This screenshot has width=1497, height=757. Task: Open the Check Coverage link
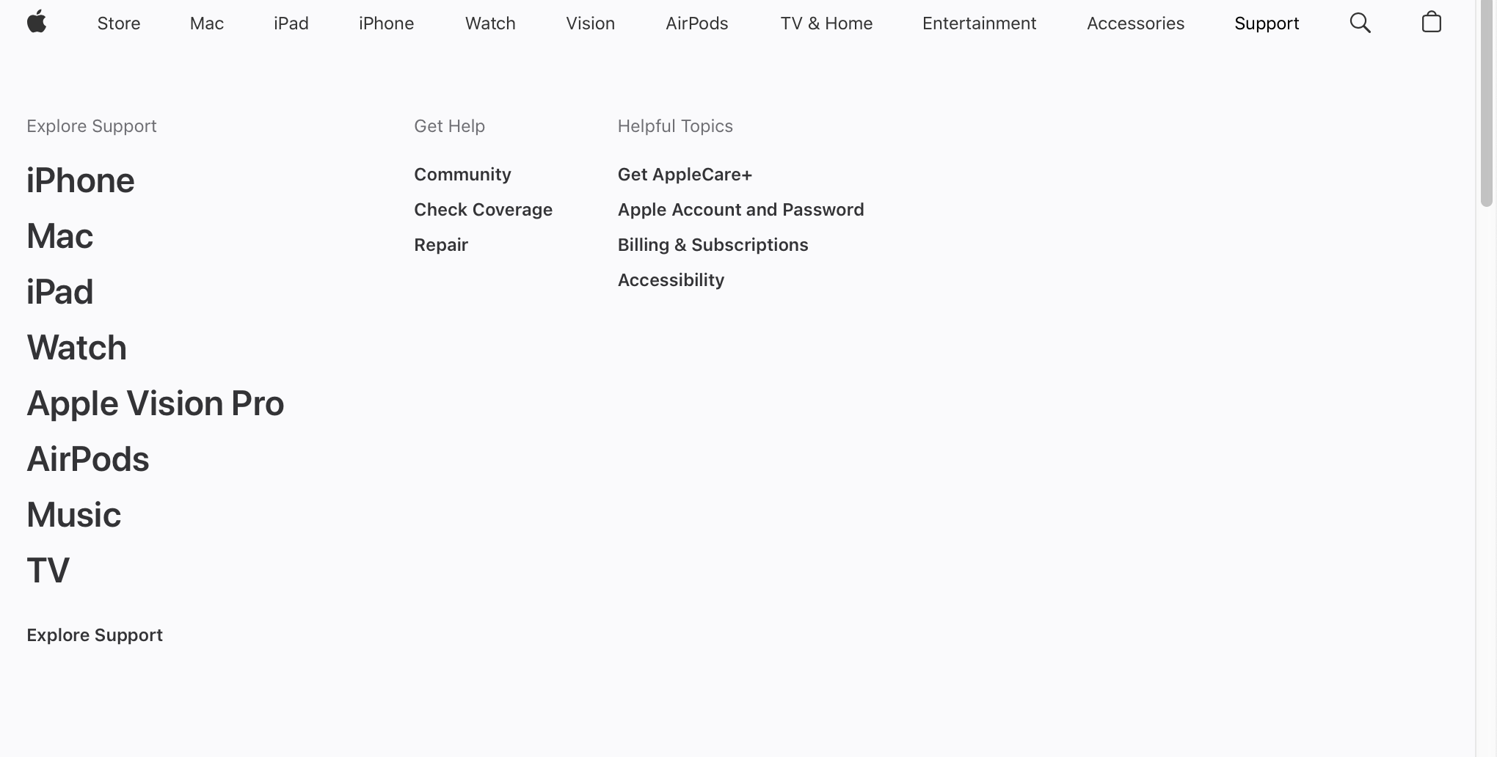pos(483,210)
